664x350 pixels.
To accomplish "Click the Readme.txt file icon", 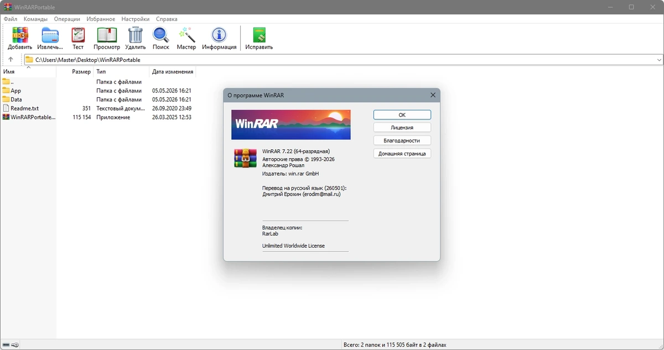I will point(6,108).
